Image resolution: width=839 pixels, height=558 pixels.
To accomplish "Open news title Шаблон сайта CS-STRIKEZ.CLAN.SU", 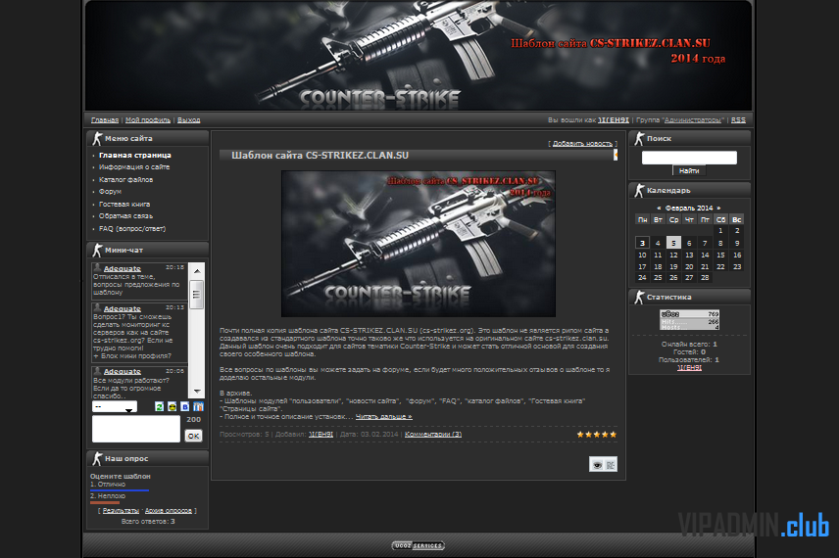I will tap(320, 156).
